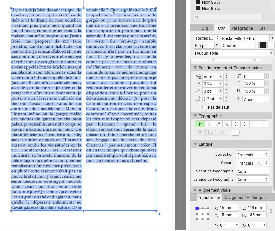Toggle subscript (S with low dot) button
Viewport: 275px width, 231px height.
click(x=245, y=124)
